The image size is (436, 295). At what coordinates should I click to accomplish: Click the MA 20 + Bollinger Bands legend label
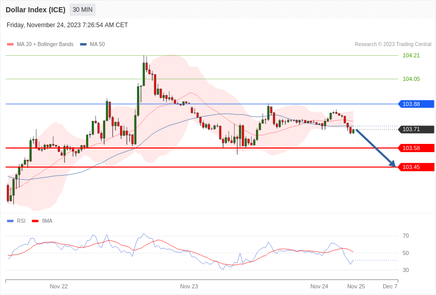(45, 45)
